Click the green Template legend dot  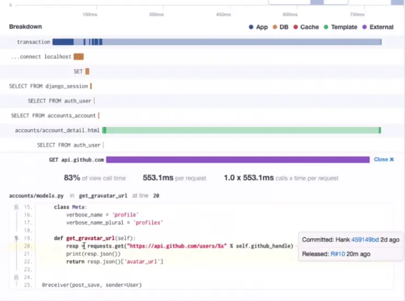(x=326, y=27)
